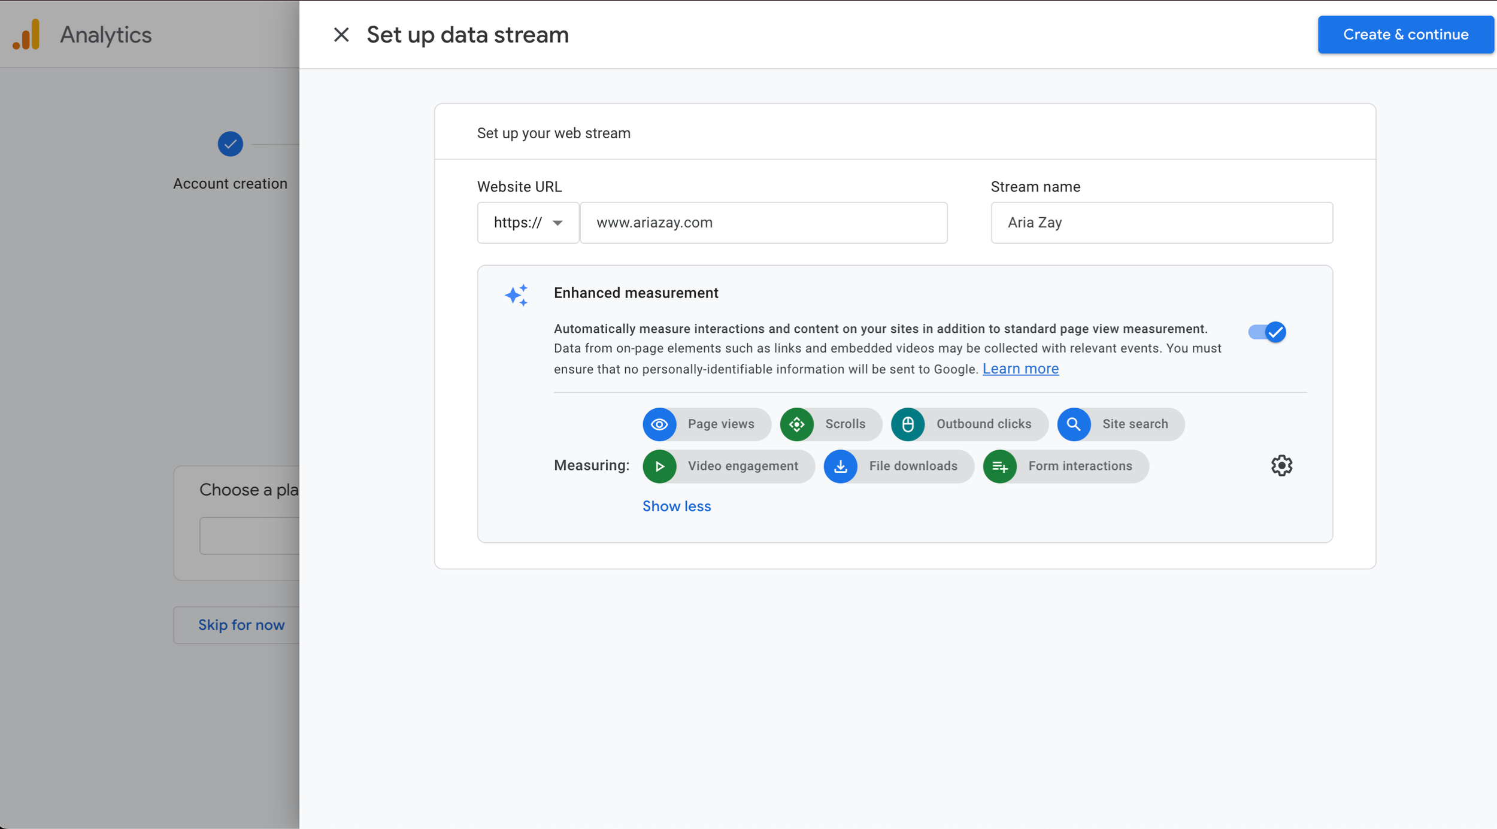Click the Scrolls measurement icon
The width and height of the screenshot is (1497, 829).
[796, 424]
